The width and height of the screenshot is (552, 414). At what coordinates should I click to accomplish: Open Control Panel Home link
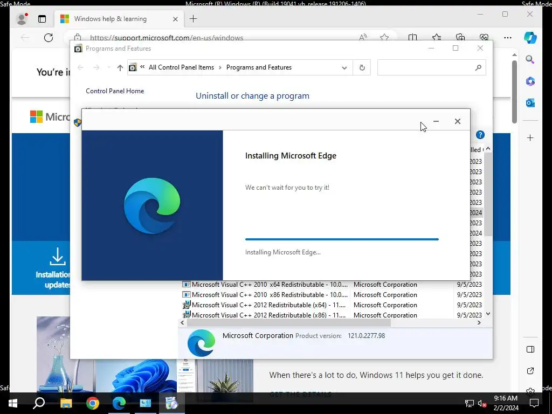115,91
